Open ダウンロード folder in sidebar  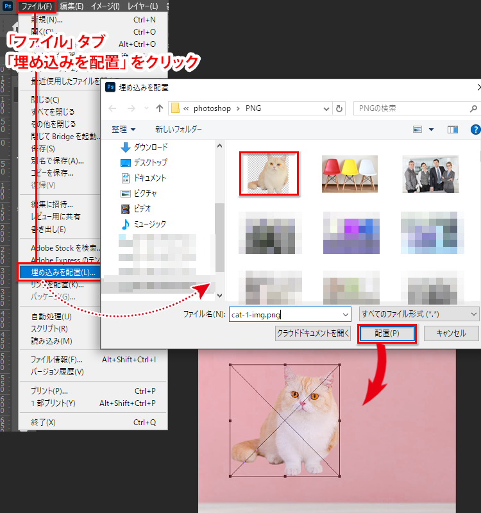(144, 147)
